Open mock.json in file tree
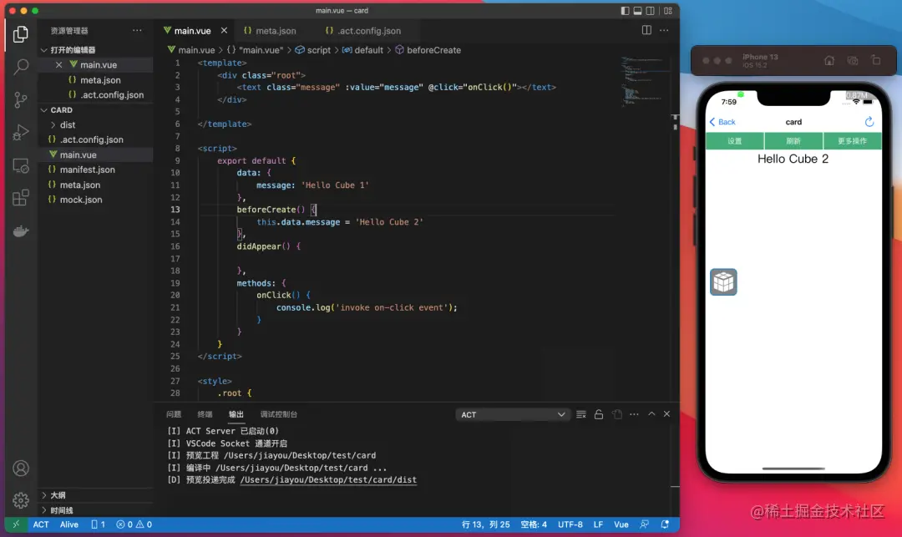Viewport: 902px width, 537px height. click(81, 200)
